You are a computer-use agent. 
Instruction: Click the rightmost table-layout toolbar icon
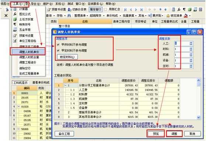(200, 10)
